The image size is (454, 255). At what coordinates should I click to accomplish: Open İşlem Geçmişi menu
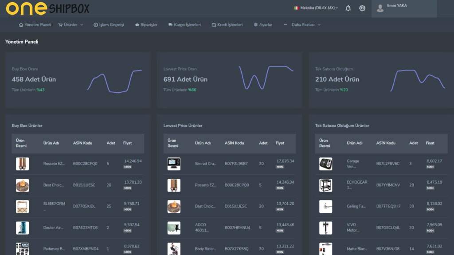tap(109, 25)
